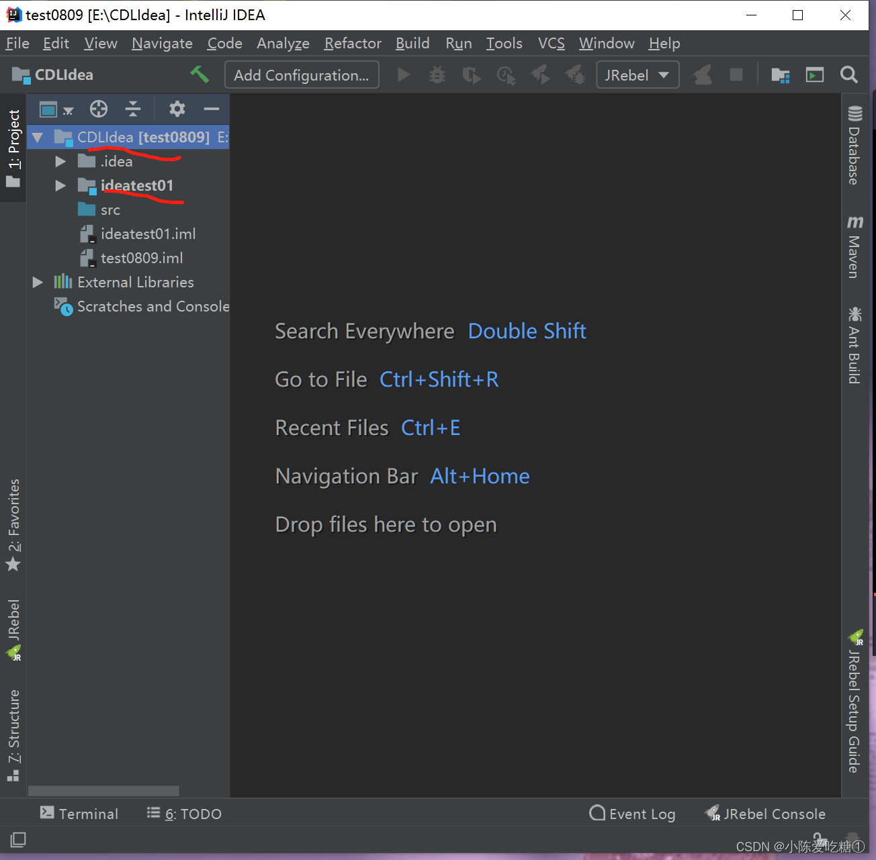Click the Search Everywhere magnifier icon
The image size is (876, 860).
coord(848,75)
